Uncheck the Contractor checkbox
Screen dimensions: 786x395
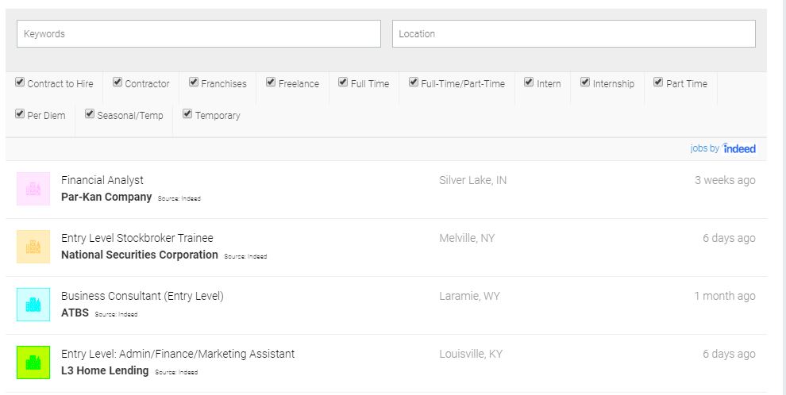point(118,82)
